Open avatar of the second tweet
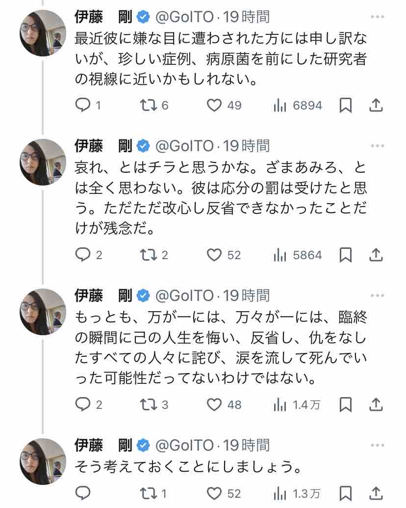 (43, 162)
